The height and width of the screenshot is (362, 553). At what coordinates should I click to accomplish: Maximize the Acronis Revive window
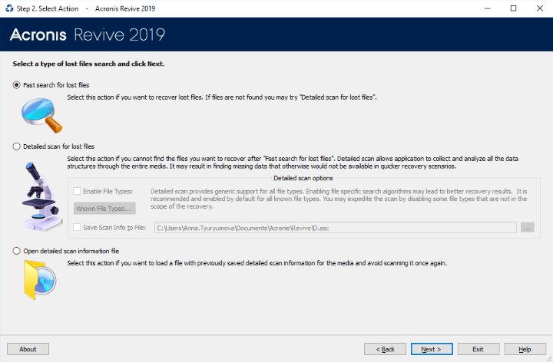(514, 8)
